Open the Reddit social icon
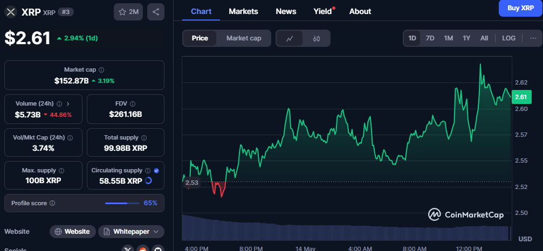 coord(143,248)
